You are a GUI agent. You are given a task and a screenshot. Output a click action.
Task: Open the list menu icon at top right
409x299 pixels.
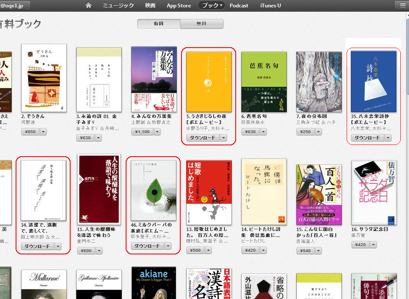click(x=403, y=6)
